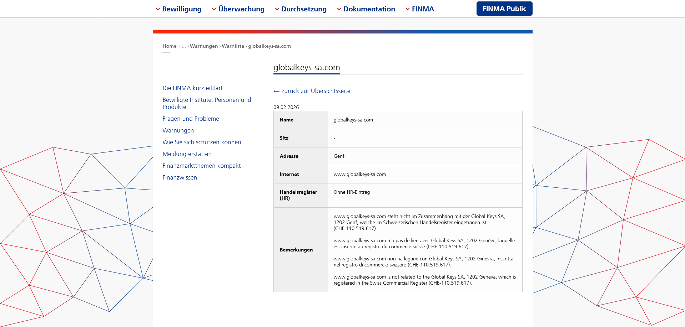Open Wie Sie sich schützen können
This screenshot has height=327, width=685.
202,142
